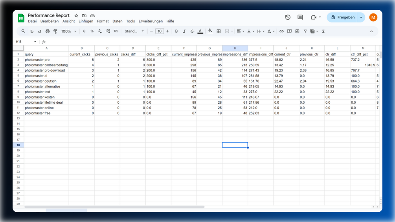Open the fill color picker
395x222 pixels.
tap(210, 31)
